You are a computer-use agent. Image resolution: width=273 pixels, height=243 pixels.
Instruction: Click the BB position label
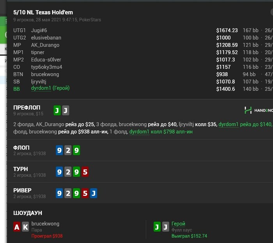pos(16,89)
